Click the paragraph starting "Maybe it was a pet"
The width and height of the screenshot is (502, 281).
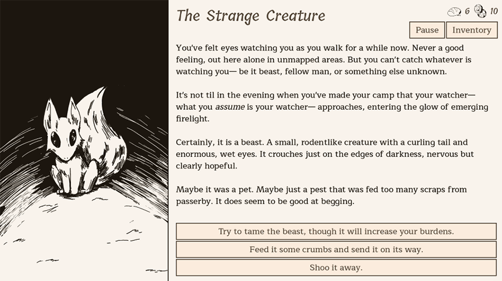(x=321, y=195)
